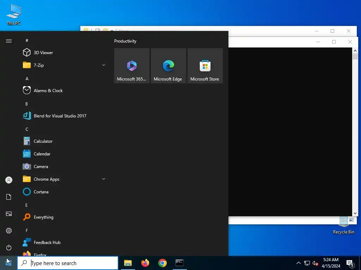Click the Power button in Start
Image resolution: width=361 pixels, height=270 pixels.
(9, 247)
